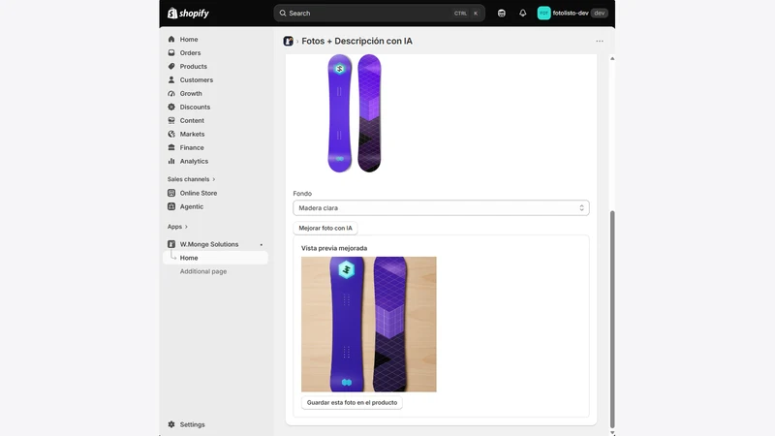775x436 pixels.
Task: Click the 'Fotos + Descripción con IA' title
Action: click(x=356, y=41)
